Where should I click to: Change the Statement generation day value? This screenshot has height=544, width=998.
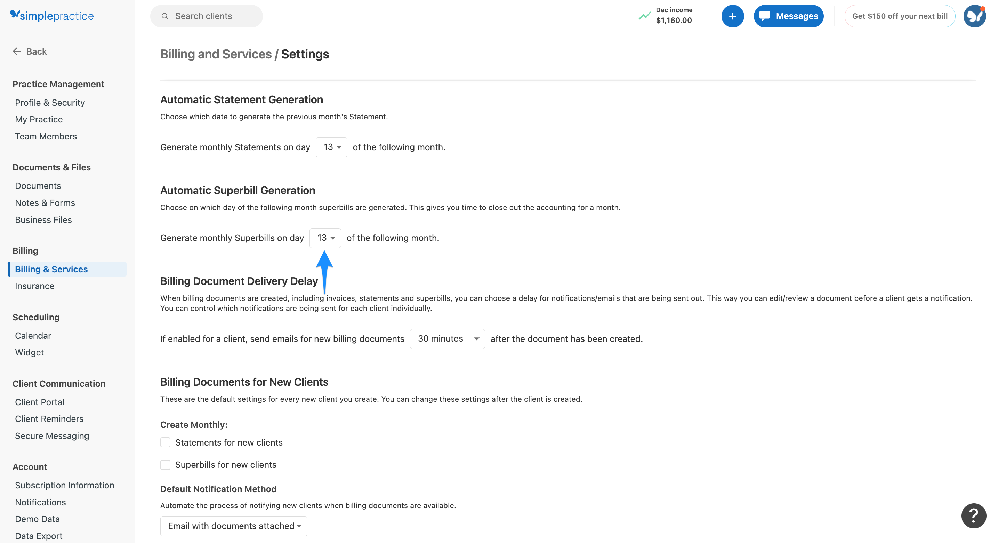click(331, 147)
